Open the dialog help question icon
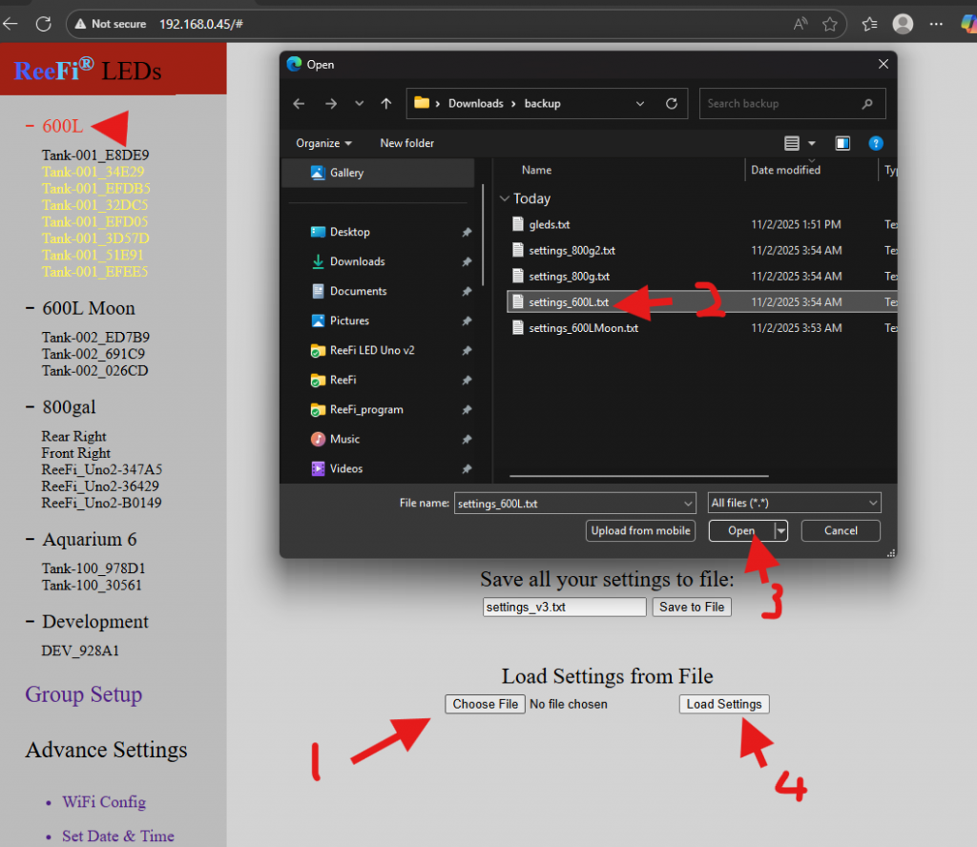The image size is (977, 847). coord(875,143)
